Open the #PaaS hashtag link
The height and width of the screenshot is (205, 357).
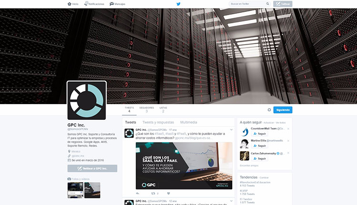pos(181,134)
